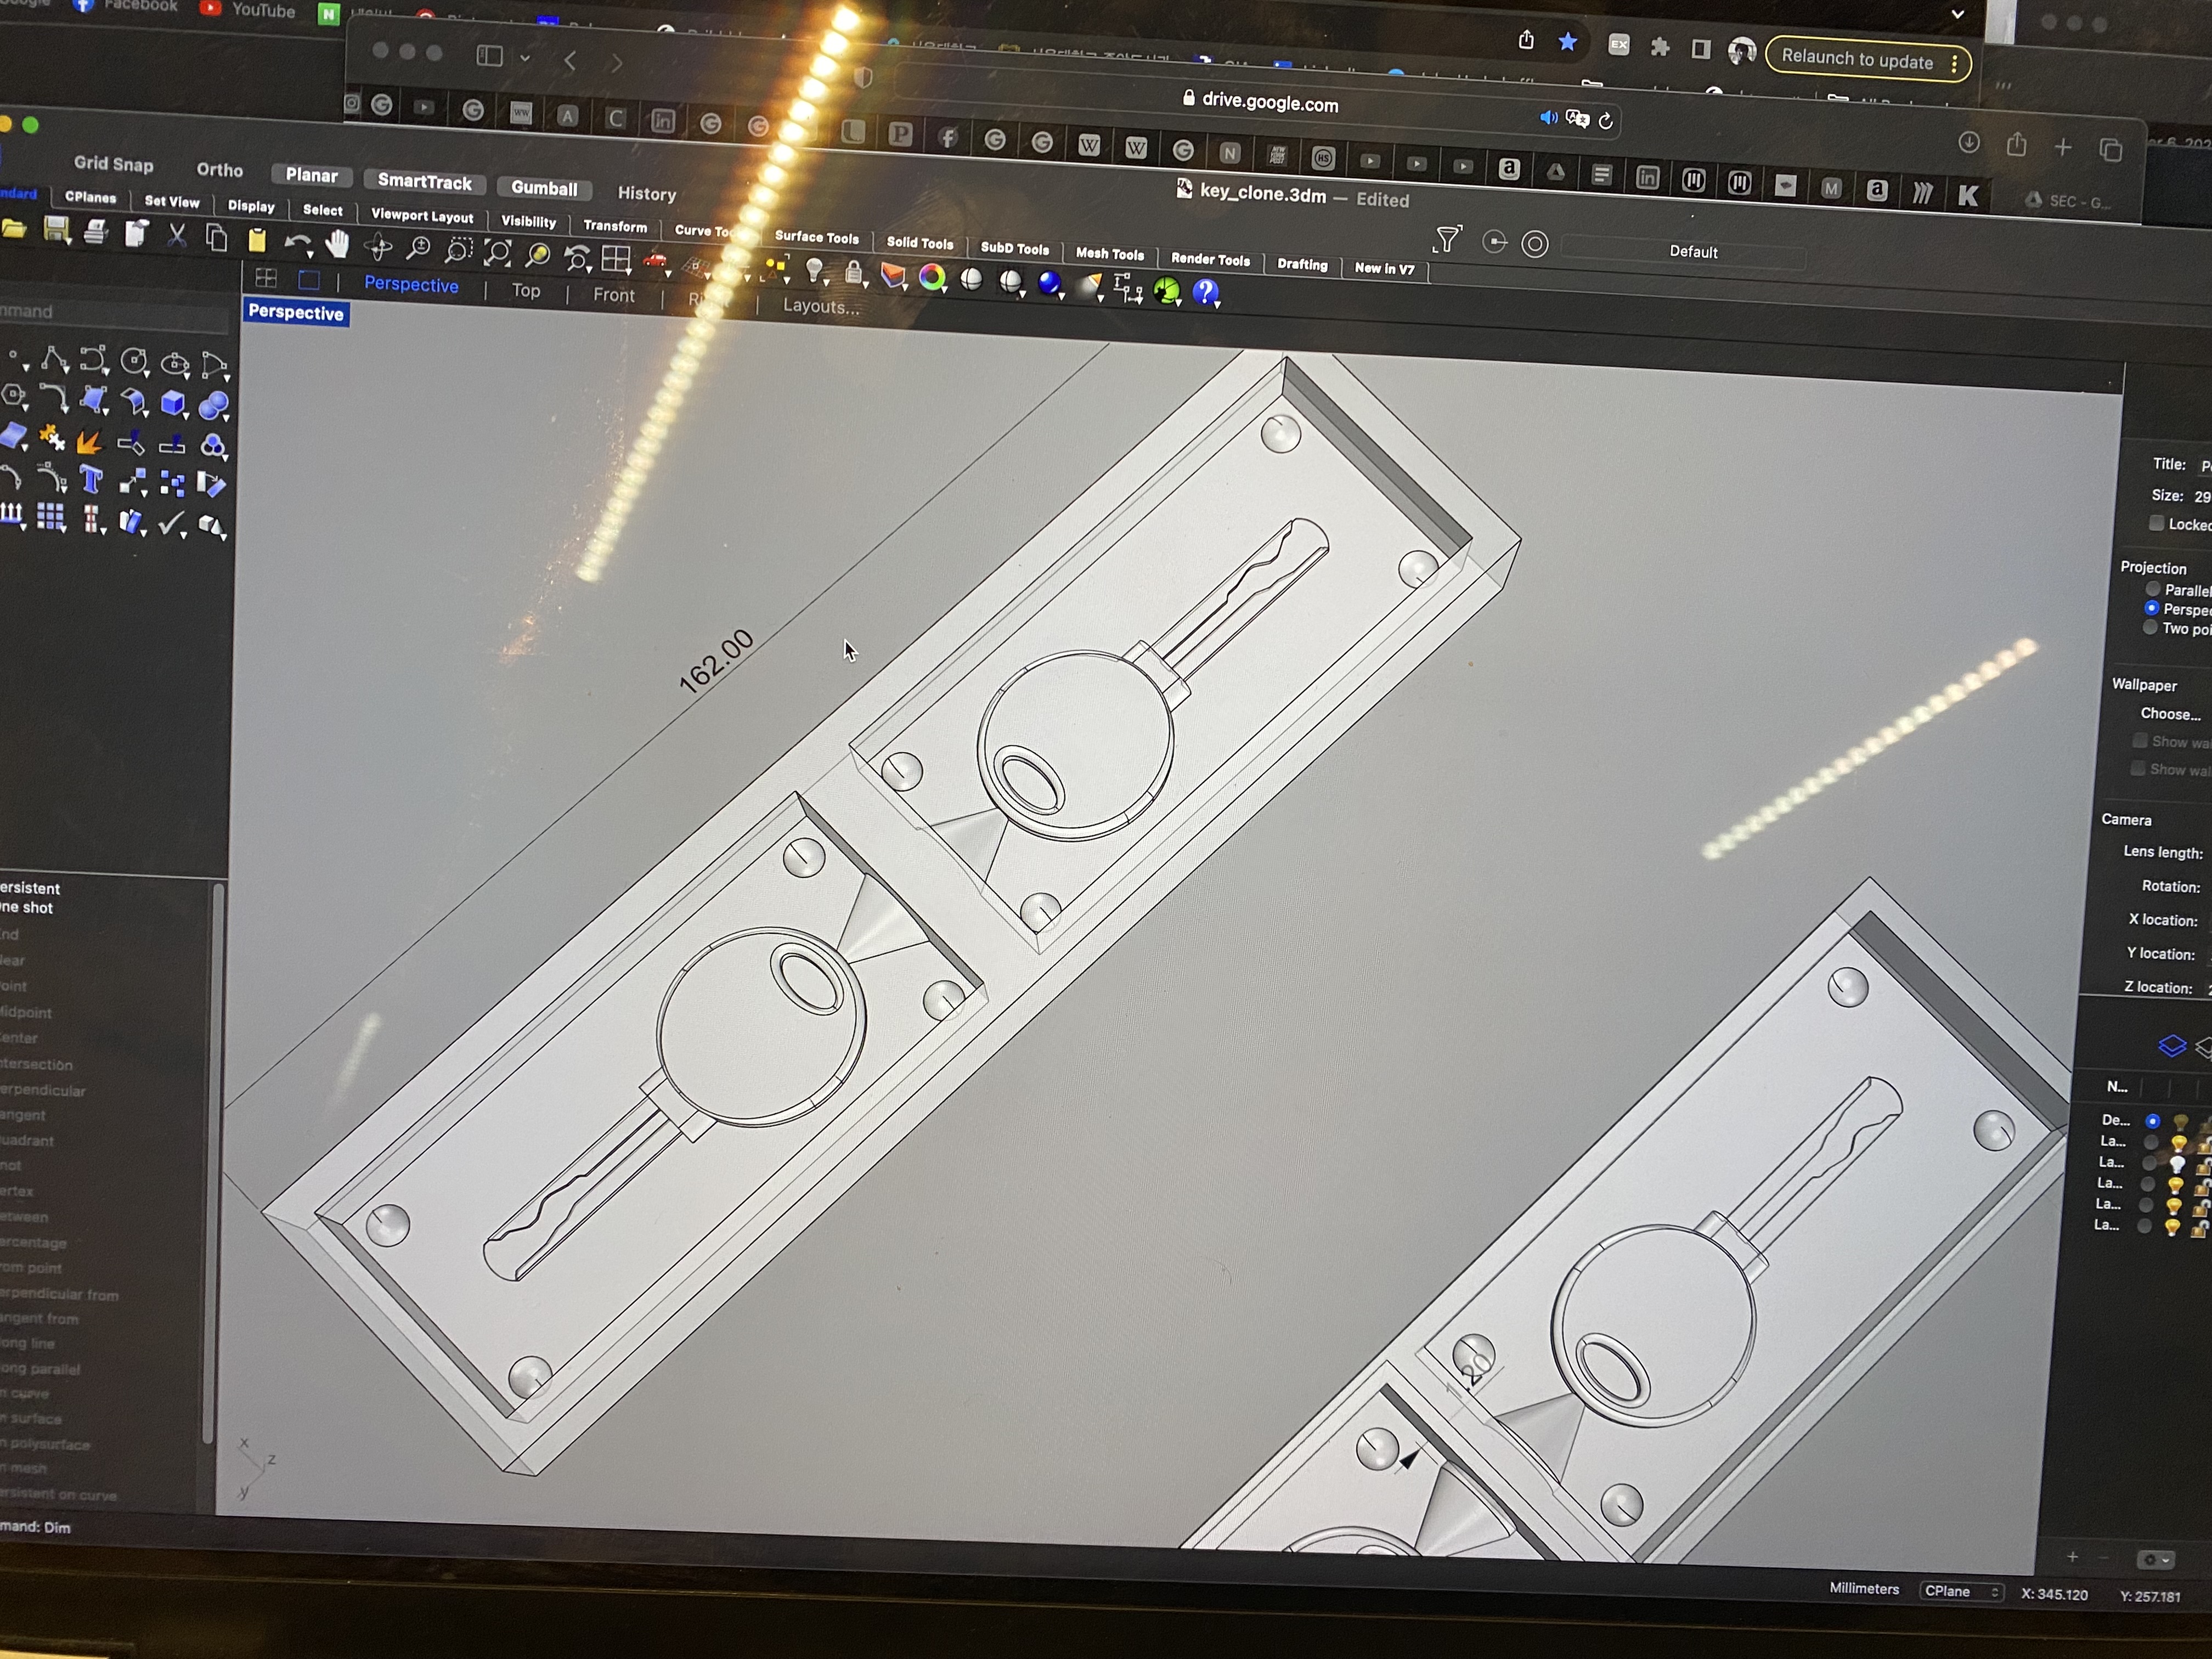Click the Explode orange burst icon
Viewport: 2212px width, 1659px height.
[89, 442]
